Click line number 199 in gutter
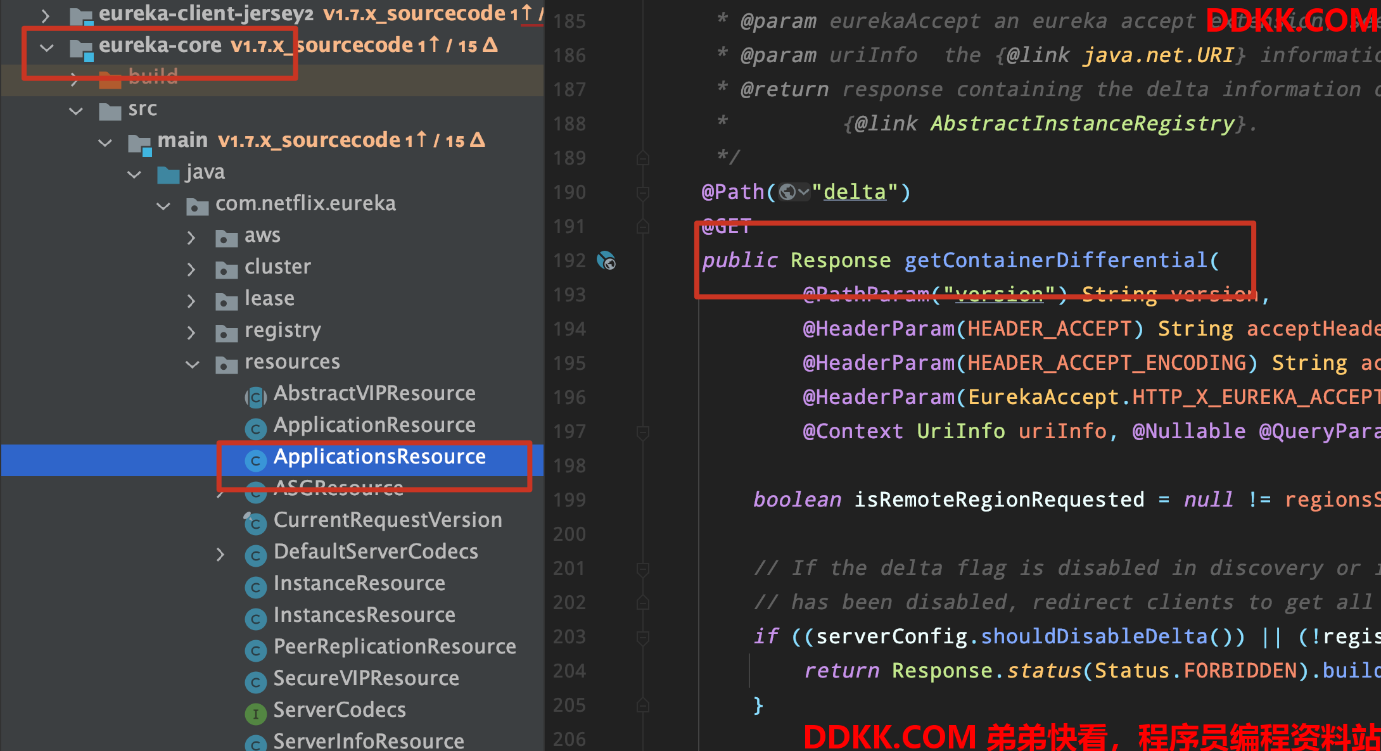The image size is (1381, 751). coord(569,500)
